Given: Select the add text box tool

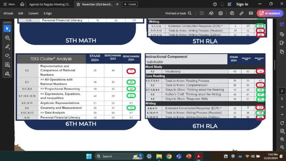Looking at the screenshot, I should [7, 64].
